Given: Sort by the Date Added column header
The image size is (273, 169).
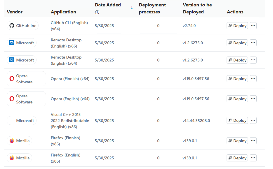Looking at the screenshot, I should (108, 5).
